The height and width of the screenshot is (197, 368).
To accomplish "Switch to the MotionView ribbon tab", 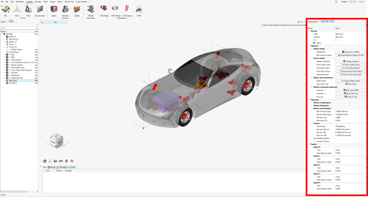I will [20, 2].
